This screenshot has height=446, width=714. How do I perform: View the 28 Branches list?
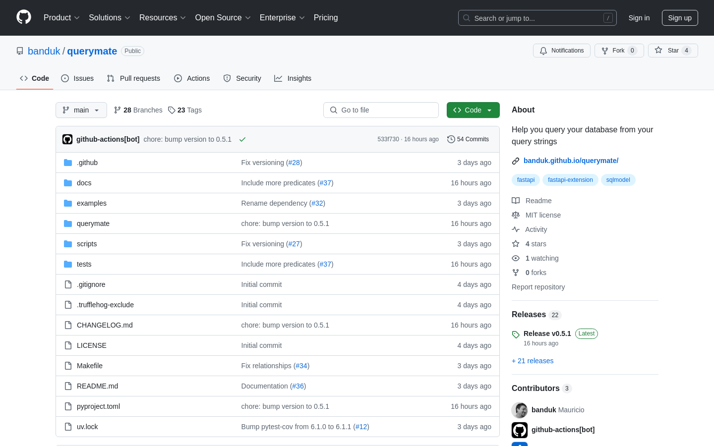tap(138, 110)
